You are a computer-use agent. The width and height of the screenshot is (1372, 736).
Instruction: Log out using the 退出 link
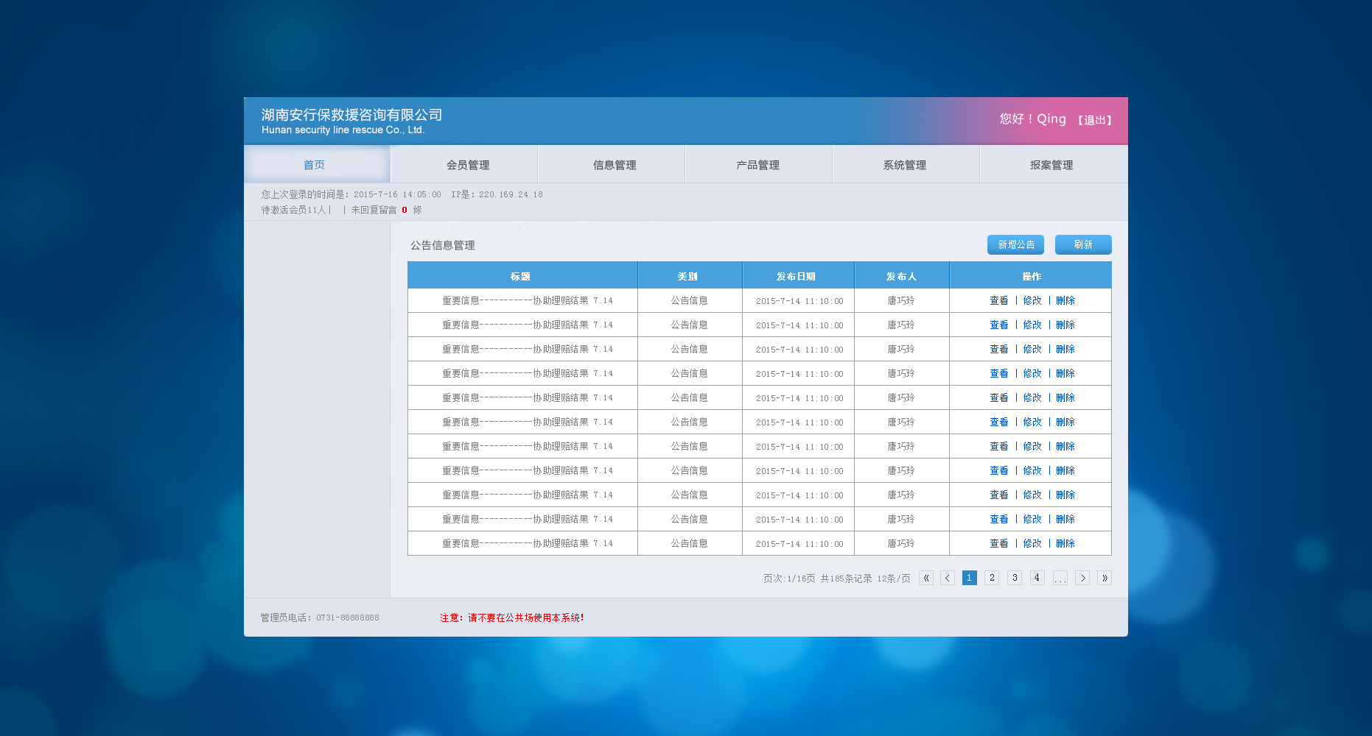[x=1094, y=119]
